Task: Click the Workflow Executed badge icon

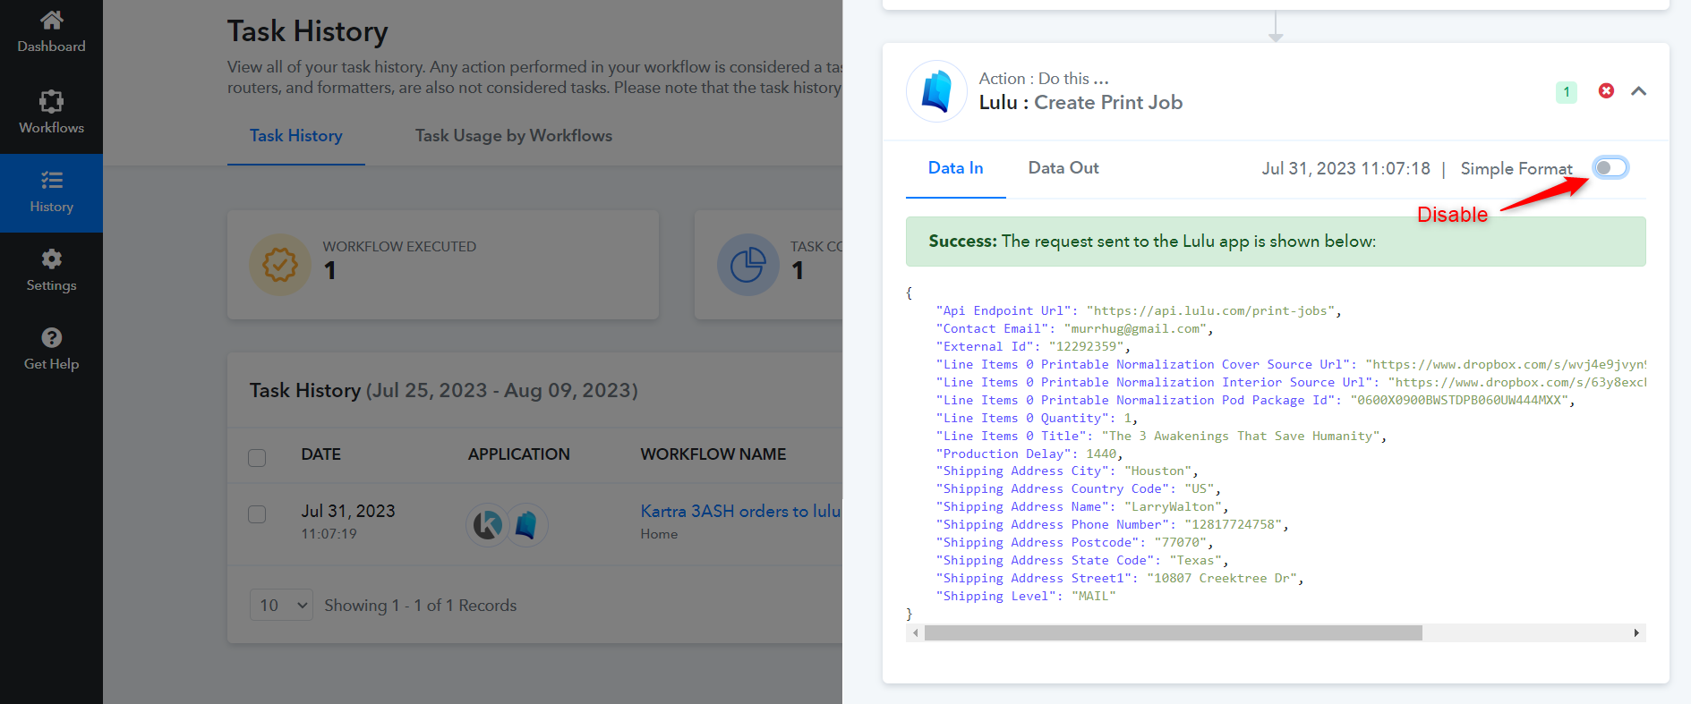Action: [280, 265]
